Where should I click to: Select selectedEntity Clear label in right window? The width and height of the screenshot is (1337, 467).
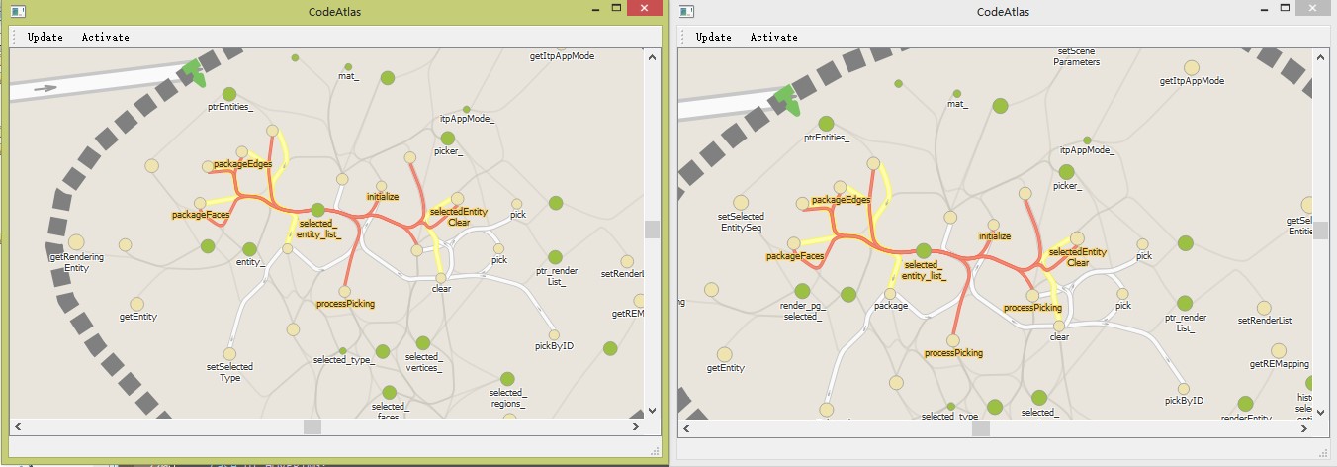(x=1078, y=257)
